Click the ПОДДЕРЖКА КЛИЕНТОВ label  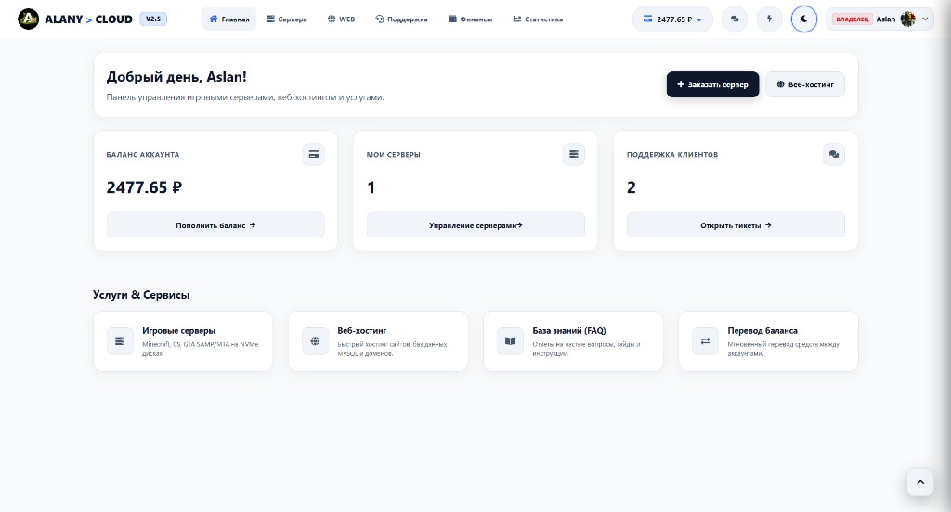(672, 155)
